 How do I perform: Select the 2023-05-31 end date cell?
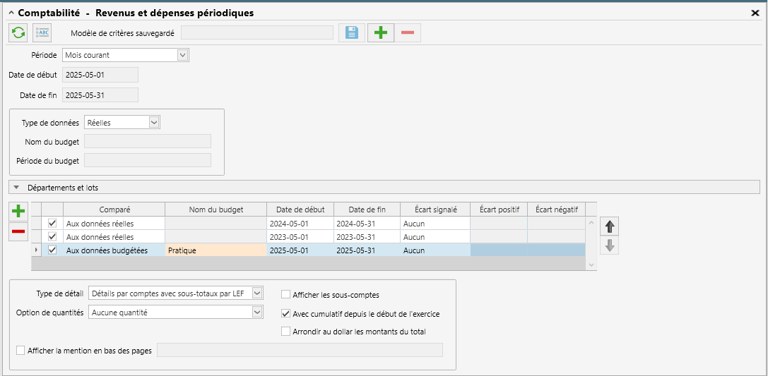367,236
